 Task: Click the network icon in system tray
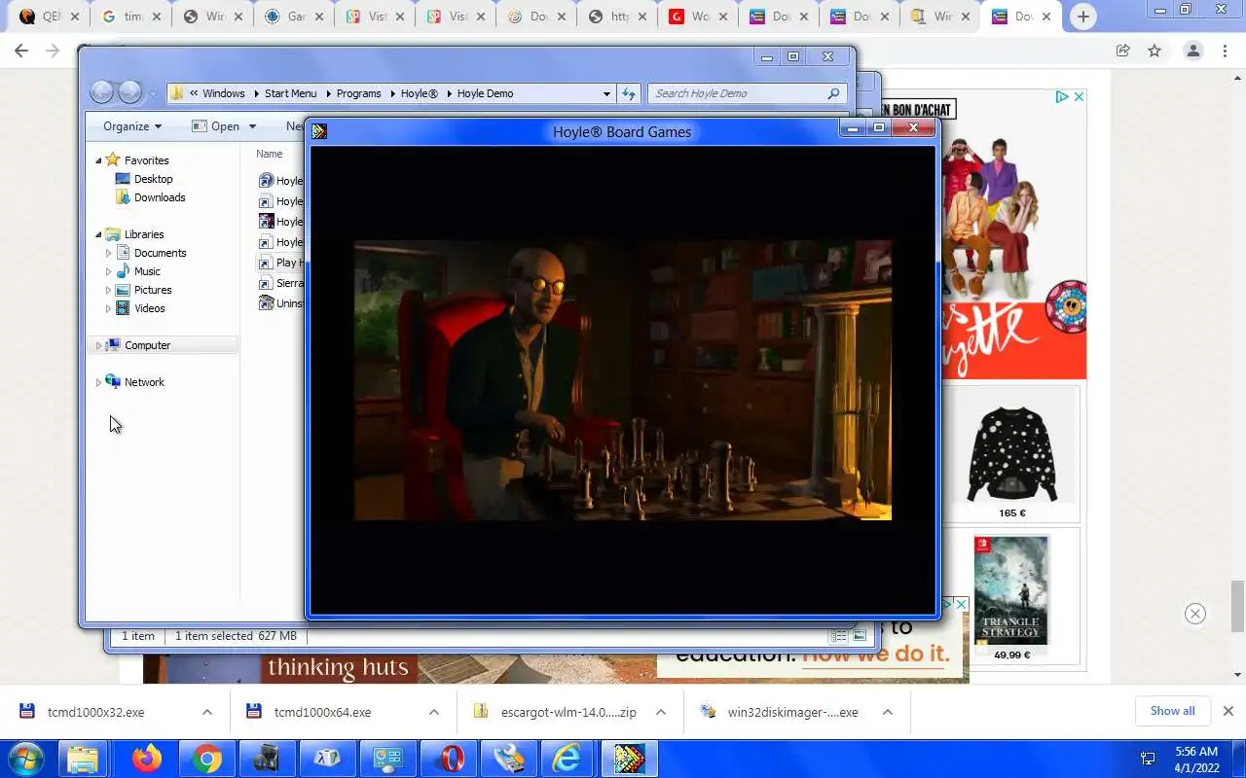(1148, 759)
